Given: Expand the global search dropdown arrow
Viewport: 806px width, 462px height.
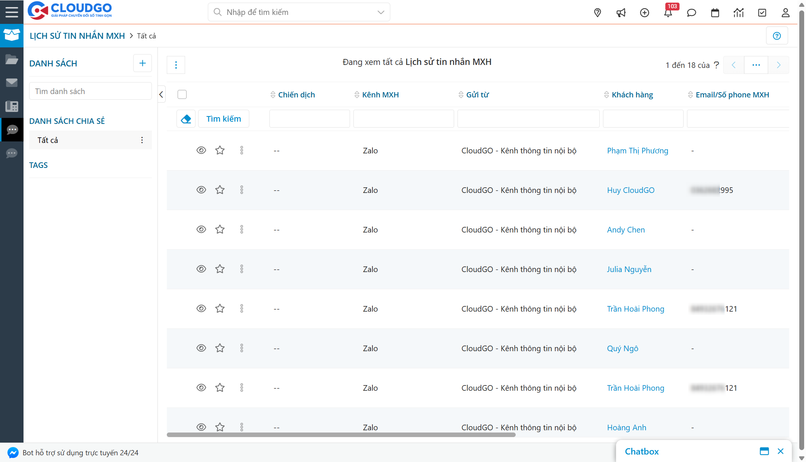Looking at the screenshot, I should click(381, 12).
